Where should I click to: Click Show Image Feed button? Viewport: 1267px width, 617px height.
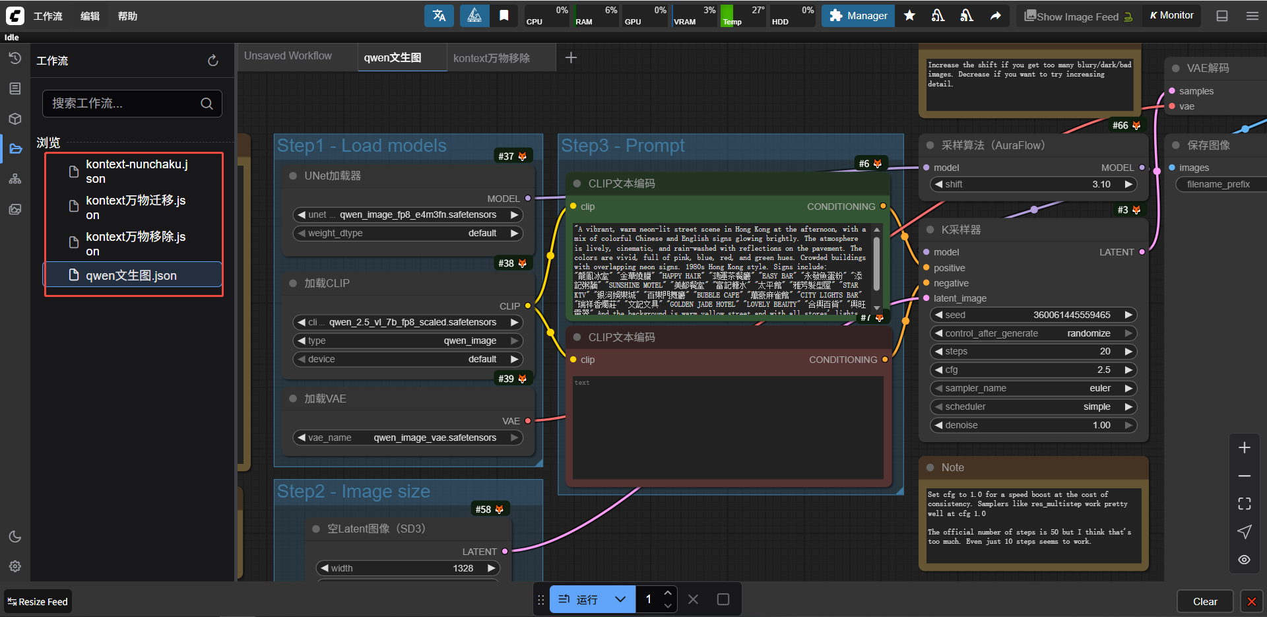point(1078,16)
